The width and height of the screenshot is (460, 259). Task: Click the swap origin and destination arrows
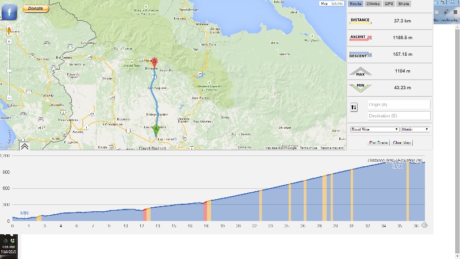[354, 108]
